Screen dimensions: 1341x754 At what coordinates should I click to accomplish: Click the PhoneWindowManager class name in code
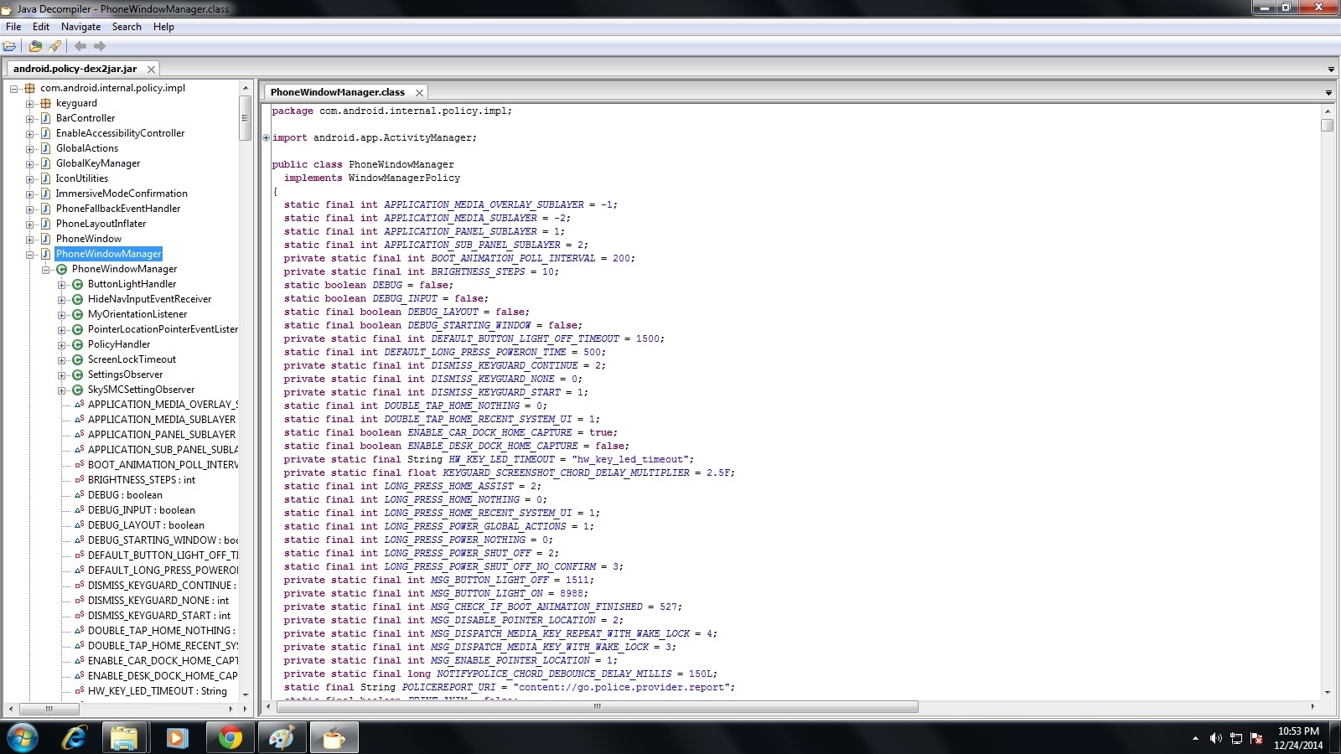pos(401,164)
